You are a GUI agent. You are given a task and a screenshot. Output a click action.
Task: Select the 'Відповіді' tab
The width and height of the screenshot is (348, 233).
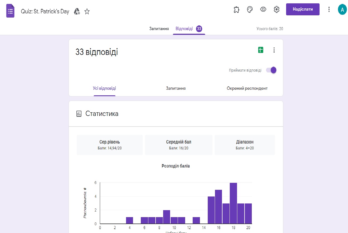coord(184,29)
